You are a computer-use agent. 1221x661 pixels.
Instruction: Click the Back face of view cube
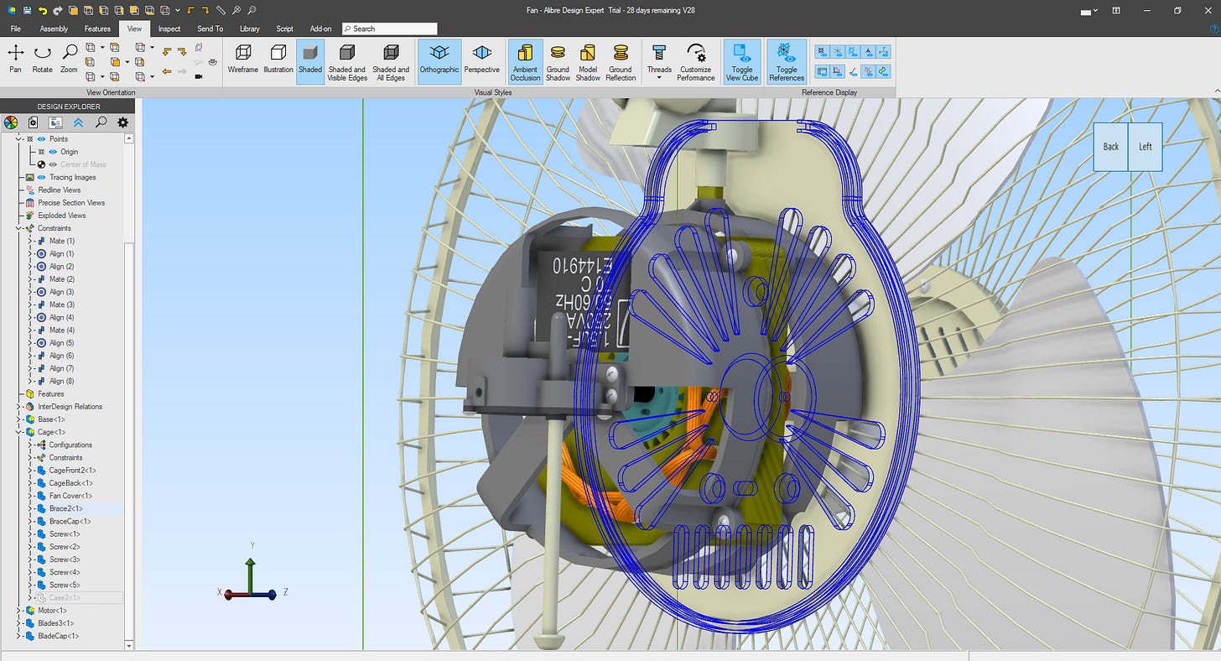click(x=1110, y=147)
